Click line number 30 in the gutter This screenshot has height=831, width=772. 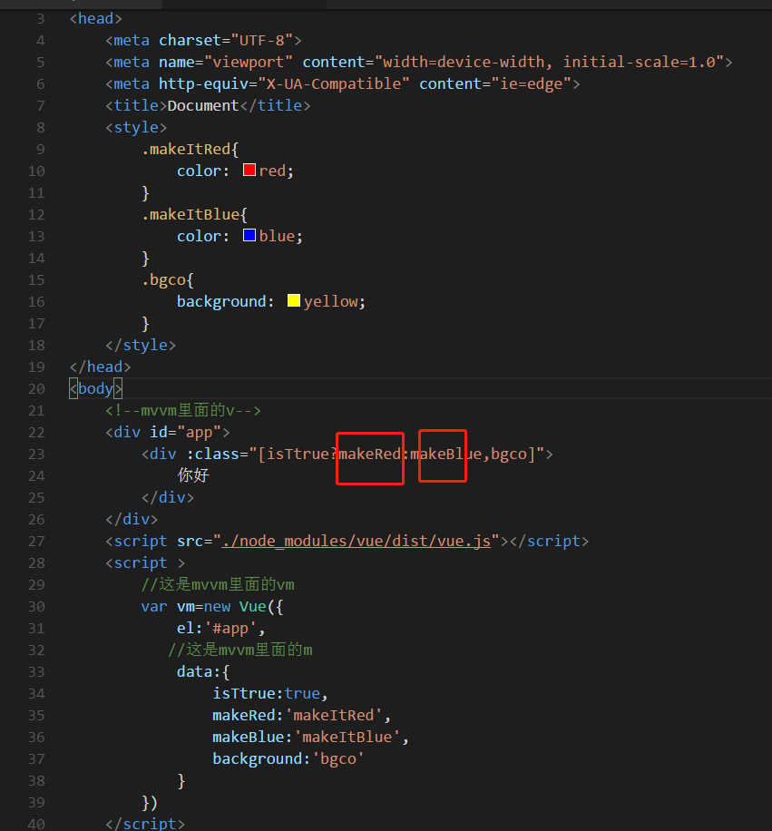36,607
